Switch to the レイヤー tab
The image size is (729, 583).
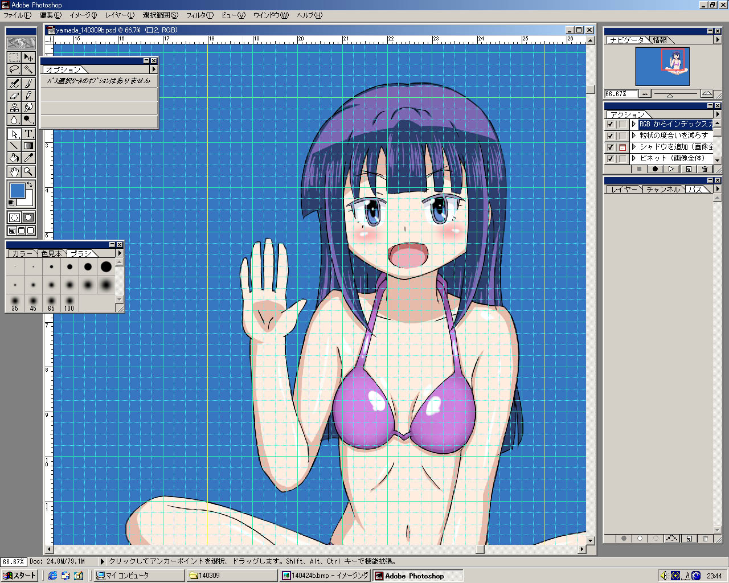(624, 189)
